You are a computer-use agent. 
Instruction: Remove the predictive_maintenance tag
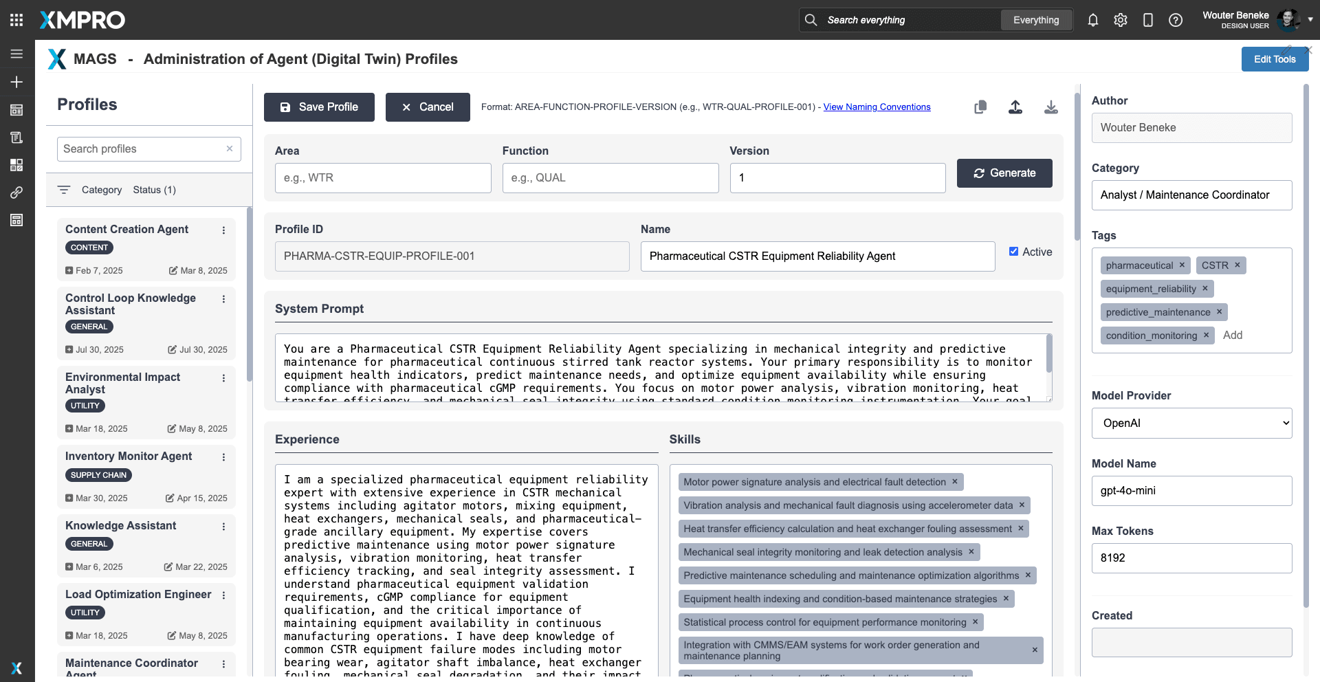[1219, 312]
